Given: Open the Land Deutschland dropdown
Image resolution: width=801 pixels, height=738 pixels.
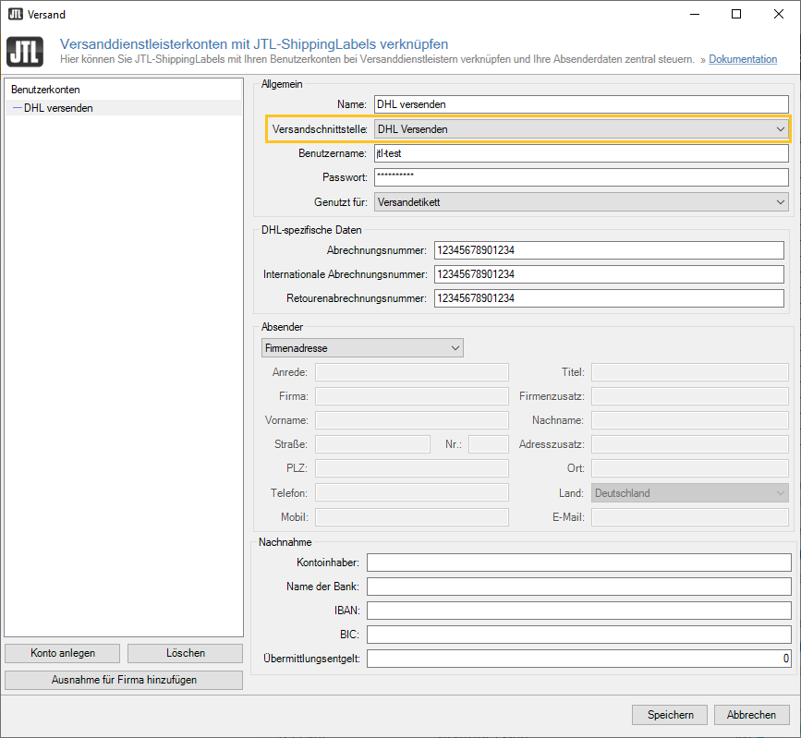Looking at the screenshot, I should [689, 493].
